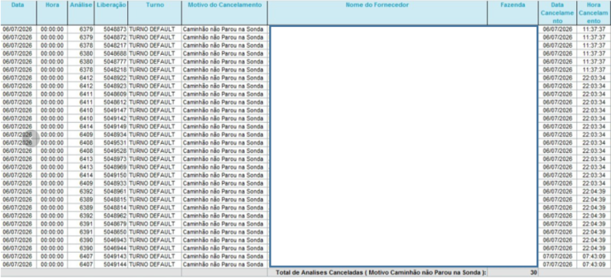
Task: Select the Liberação cell 5048217
Action: coord(111,46)
